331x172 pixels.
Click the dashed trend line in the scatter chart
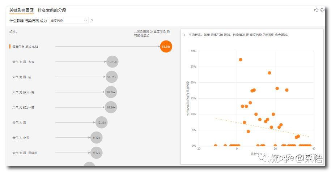(x=262, y=128)
